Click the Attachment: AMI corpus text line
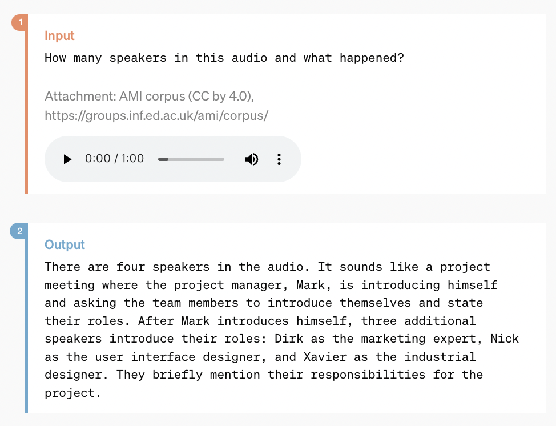556x426 pixels. click(x=150, y=96)
